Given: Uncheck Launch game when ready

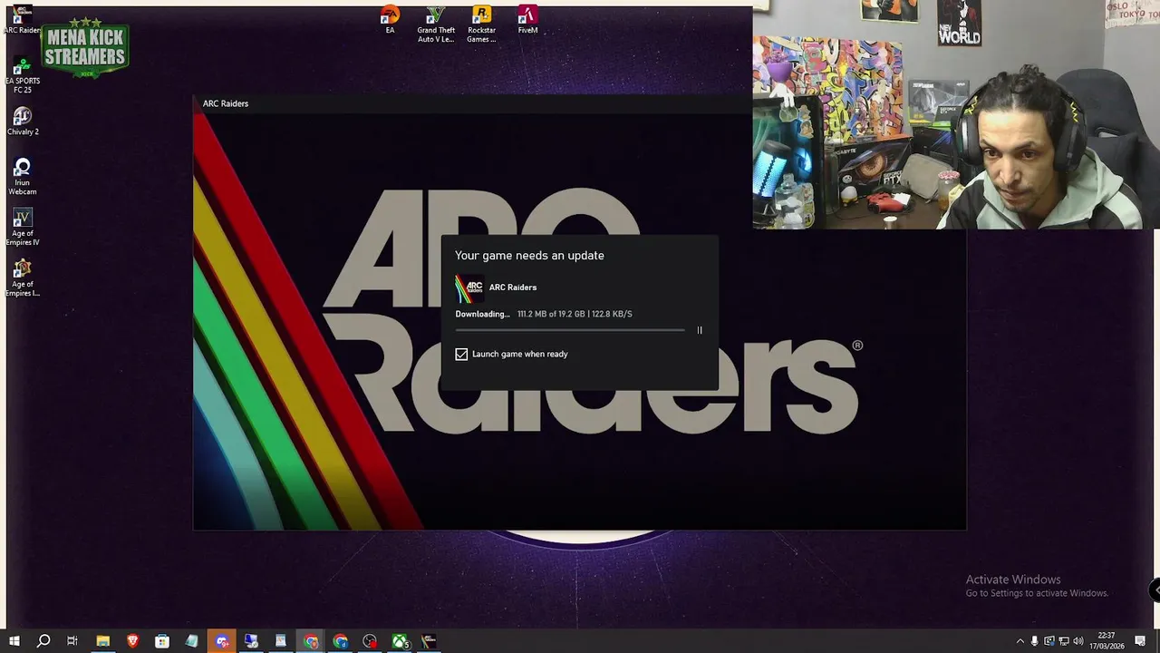Looking at the screenshot, I should tap(461, 354).
